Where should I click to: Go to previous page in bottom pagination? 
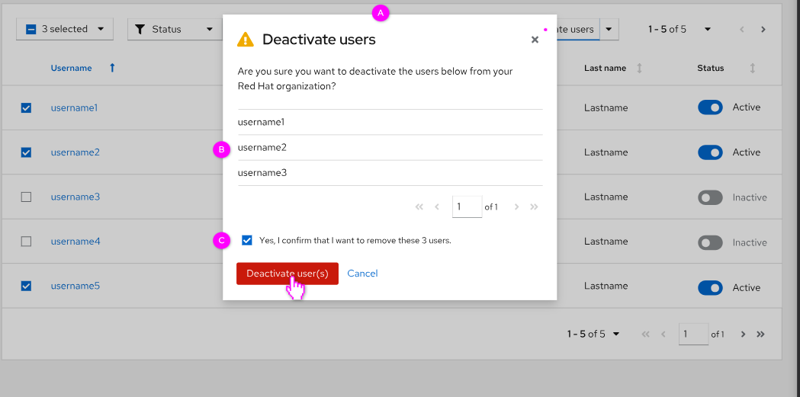[663, 335]
